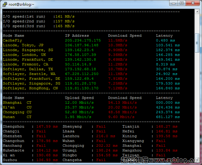
Task: Click the 9.90MB/s download speed
Action: pos(118,50)
